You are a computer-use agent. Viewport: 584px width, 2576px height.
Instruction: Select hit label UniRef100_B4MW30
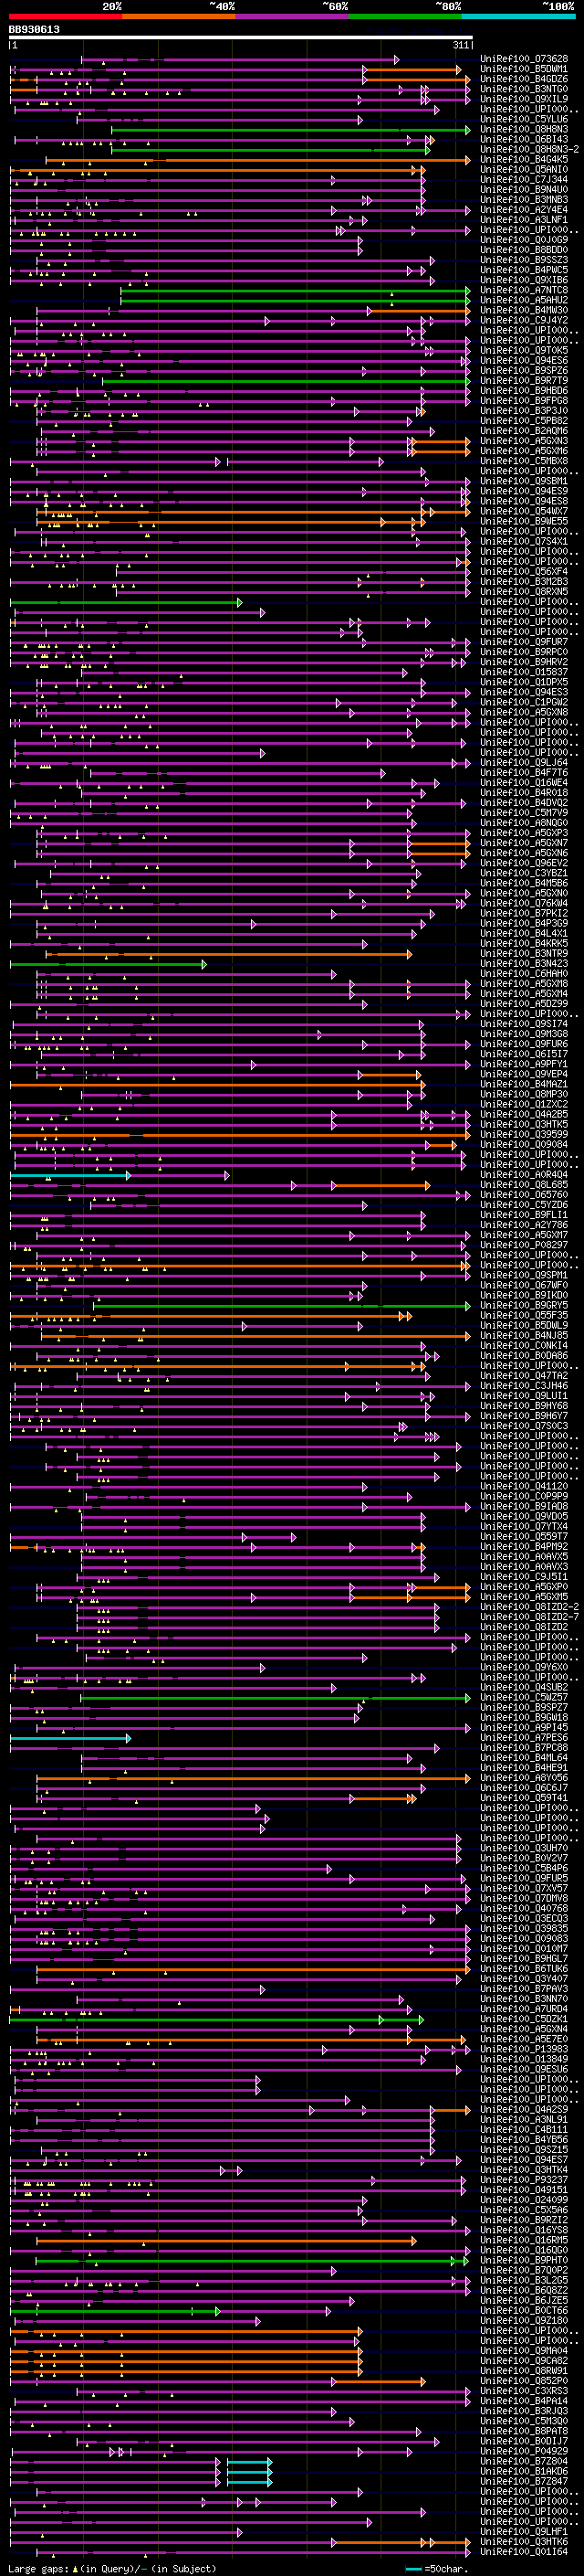point(524,310)
